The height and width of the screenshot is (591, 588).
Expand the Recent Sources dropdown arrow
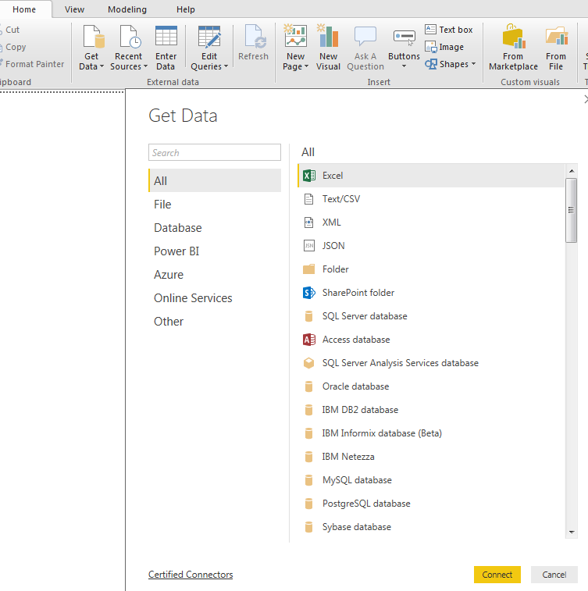tap(145, 66)
